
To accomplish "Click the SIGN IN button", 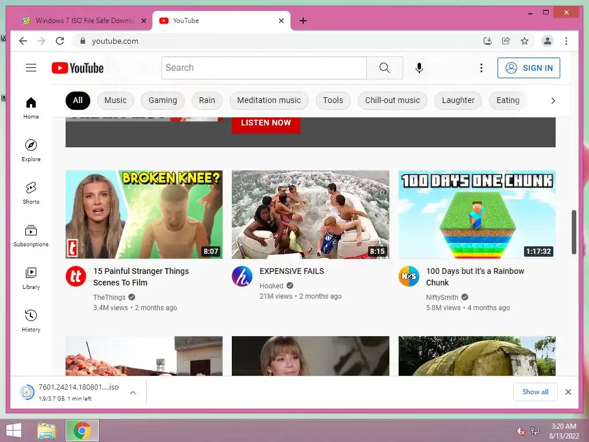I will point(529,68).
